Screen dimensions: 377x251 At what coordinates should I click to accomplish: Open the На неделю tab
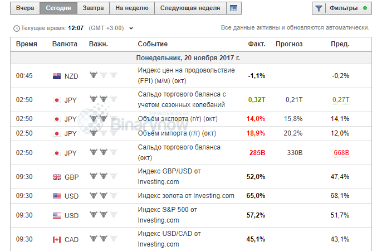132,8
